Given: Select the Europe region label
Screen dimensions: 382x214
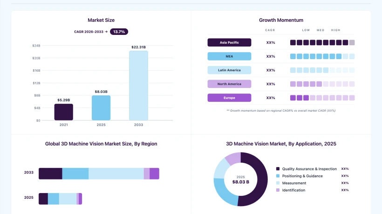Looking at the screenshot, I should tap(229, 98).
